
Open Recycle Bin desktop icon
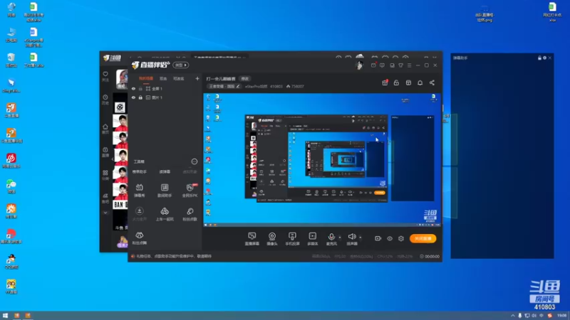11,60
